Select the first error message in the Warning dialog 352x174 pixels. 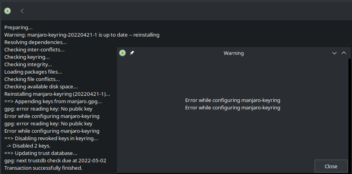pyautogui.click(x=233, y=100)
